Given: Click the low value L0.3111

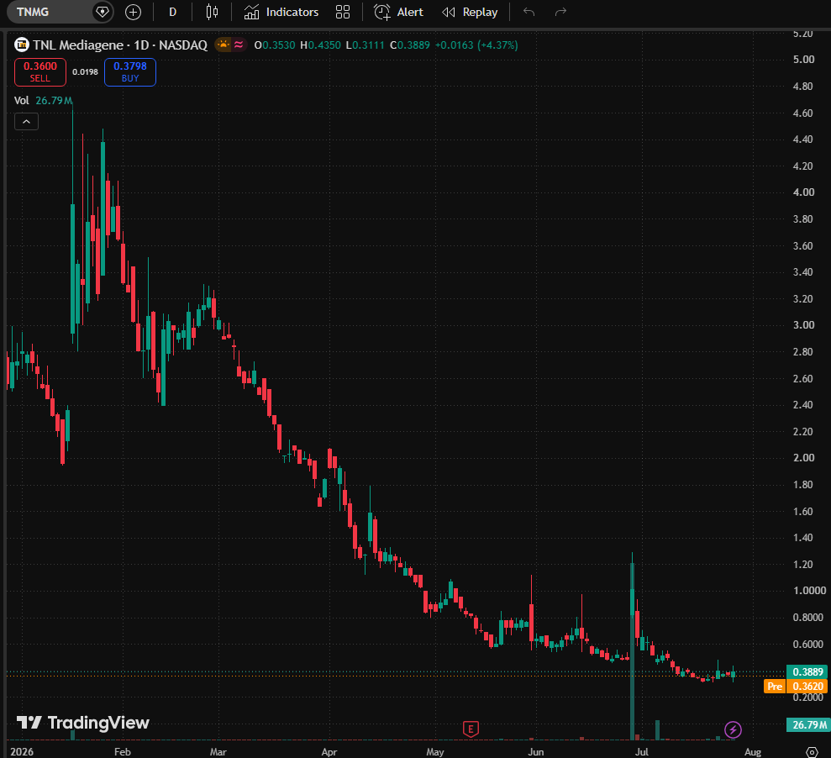Looking at the screenshot, I should tap(366, 45).
